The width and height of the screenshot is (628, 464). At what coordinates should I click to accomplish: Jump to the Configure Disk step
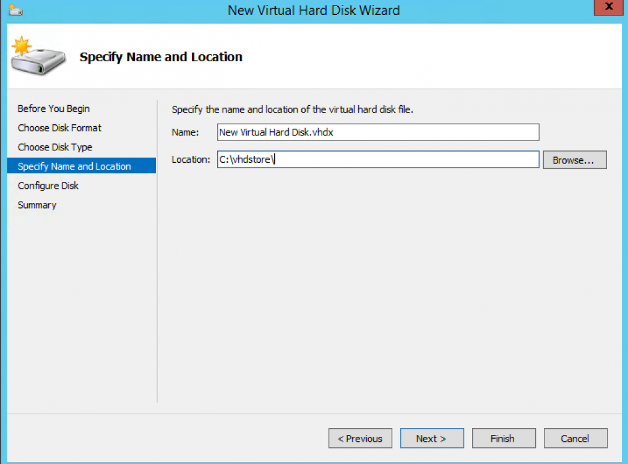(48, 186)
